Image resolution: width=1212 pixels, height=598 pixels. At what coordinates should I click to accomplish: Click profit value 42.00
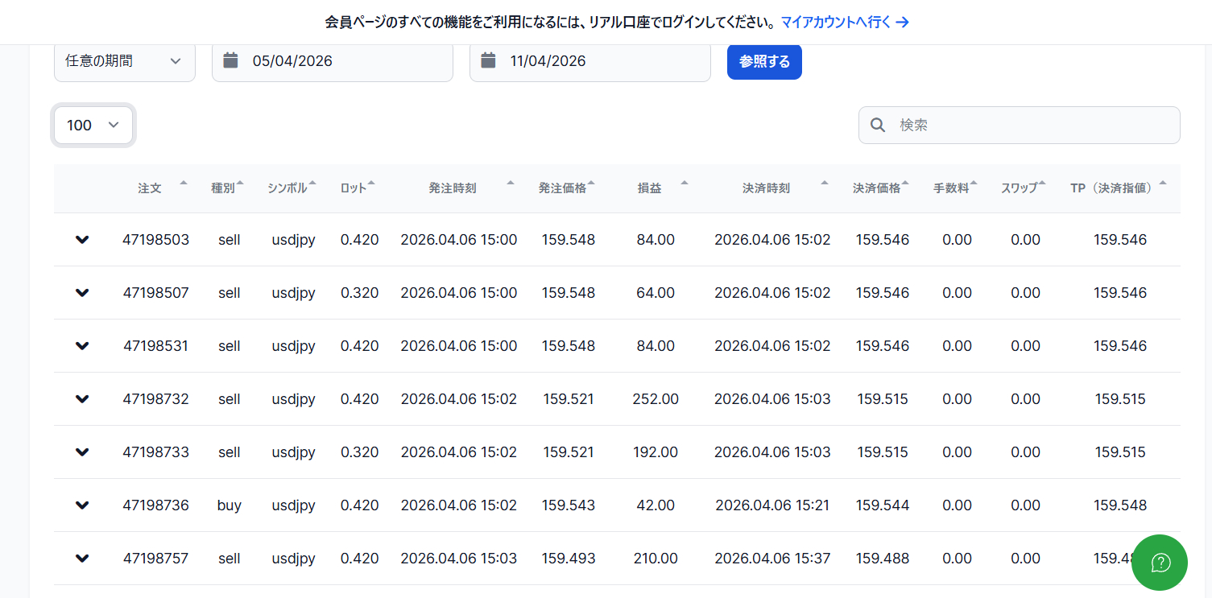click(x=656, y=505)
